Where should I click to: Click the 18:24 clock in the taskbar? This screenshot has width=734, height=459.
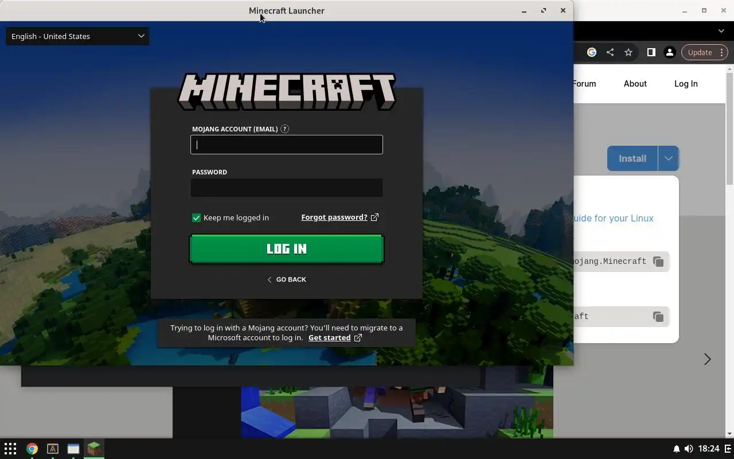pyautogui.click(x=709, y=449)
